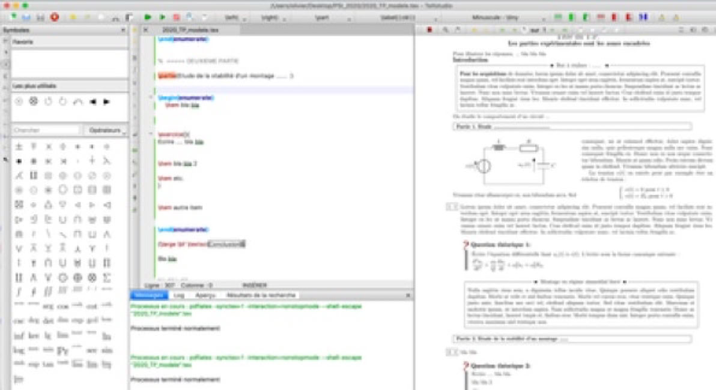
Task: Click the magnifier icon in PDF viewer toolbar
Action: coord(445,29)
